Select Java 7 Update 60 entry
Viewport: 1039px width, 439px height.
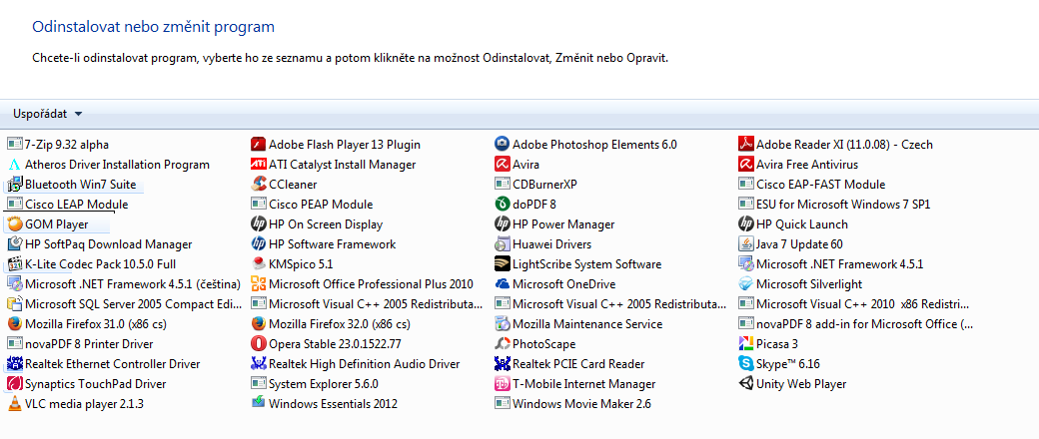(799, 244)
